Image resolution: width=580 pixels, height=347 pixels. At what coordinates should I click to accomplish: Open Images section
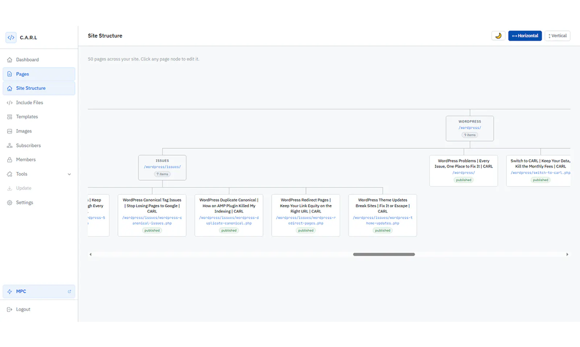(39, 131)
